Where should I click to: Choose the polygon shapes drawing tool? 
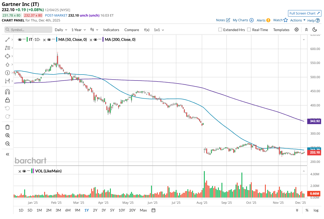[x=7, y=56]
